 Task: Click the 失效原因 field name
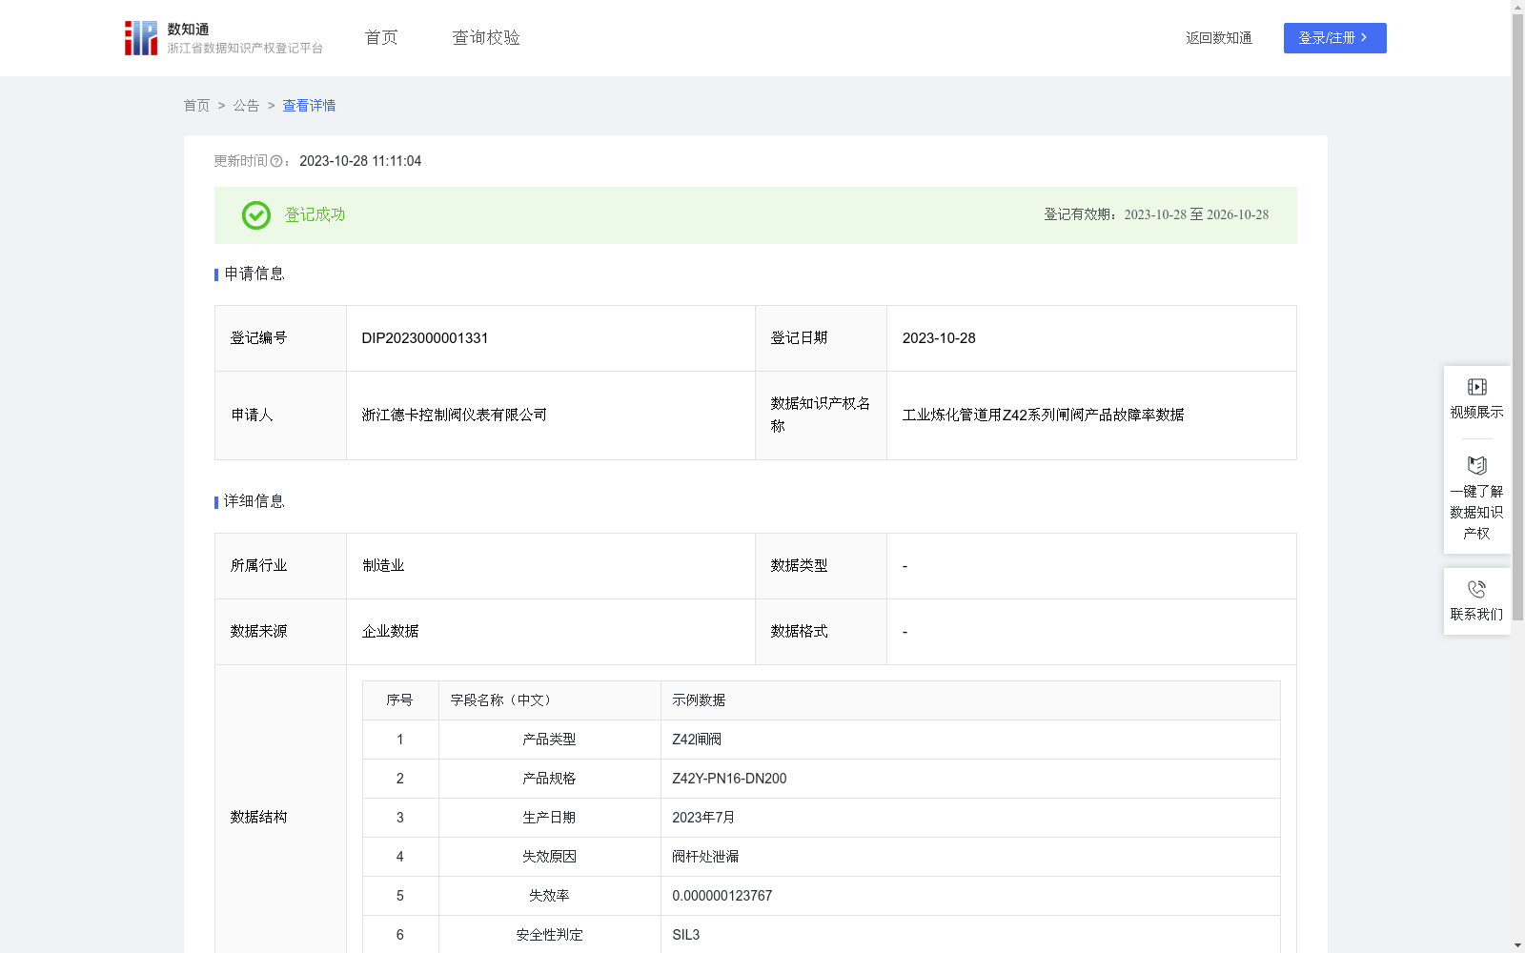click(549, 857)
